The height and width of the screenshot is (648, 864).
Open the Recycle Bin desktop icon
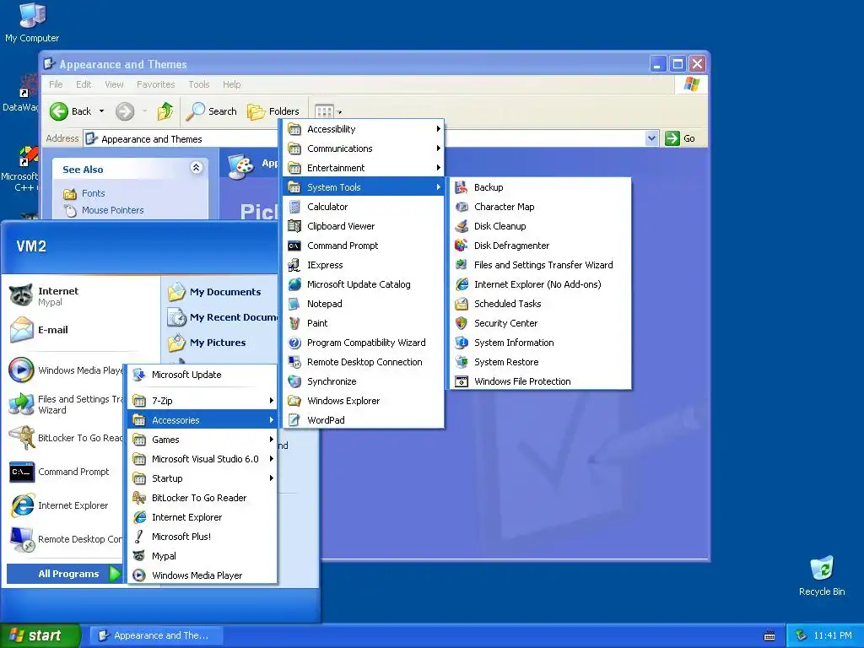click(822, 576)
